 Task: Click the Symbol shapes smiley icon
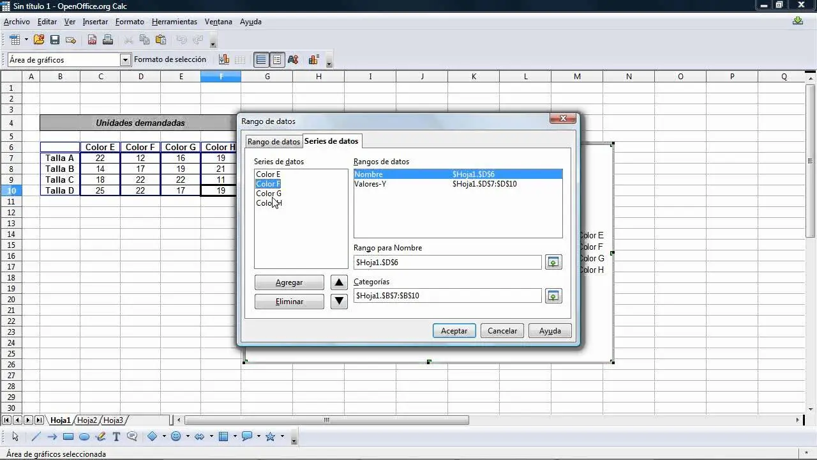pyautogui.click(x=176, y=437)
